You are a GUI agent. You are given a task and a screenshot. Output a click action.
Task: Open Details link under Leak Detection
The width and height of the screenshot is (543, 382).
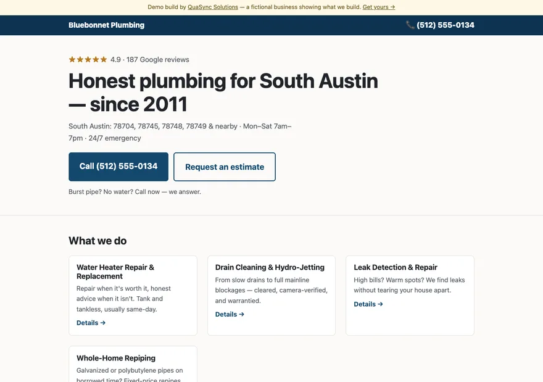368,304
